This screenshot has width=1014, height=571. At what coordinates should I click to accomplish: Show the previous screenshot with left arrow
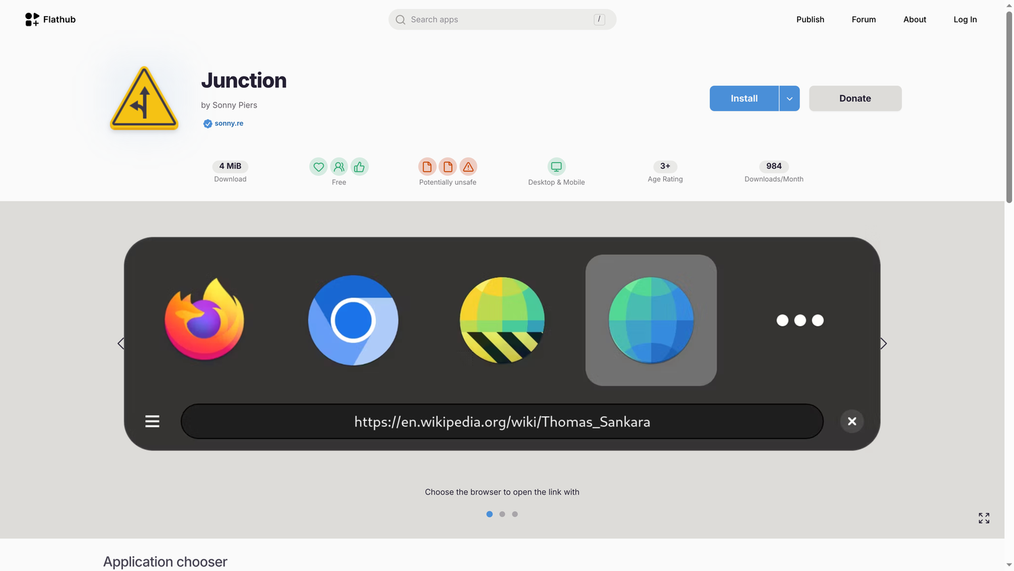tap(121, 344)
